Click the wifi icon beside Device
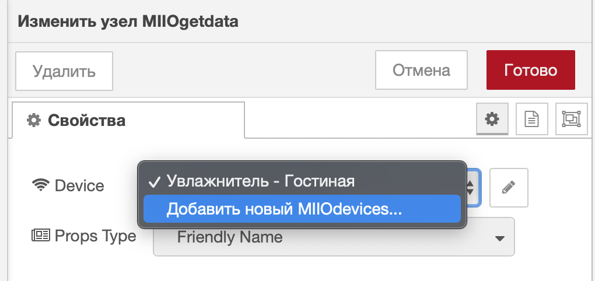This screenshot has width=595, height=281. (41, 185)
